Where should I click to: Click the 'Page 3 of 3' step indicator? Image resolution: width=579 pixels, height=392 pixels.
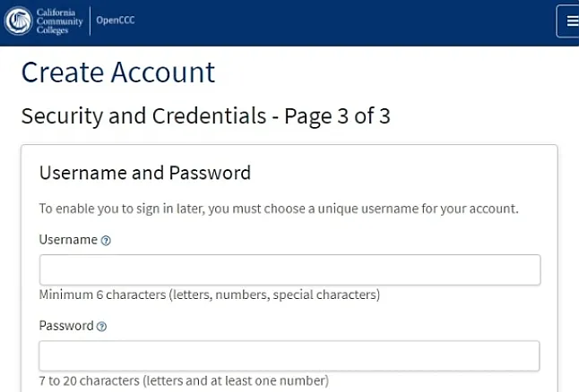coord(338,116)
